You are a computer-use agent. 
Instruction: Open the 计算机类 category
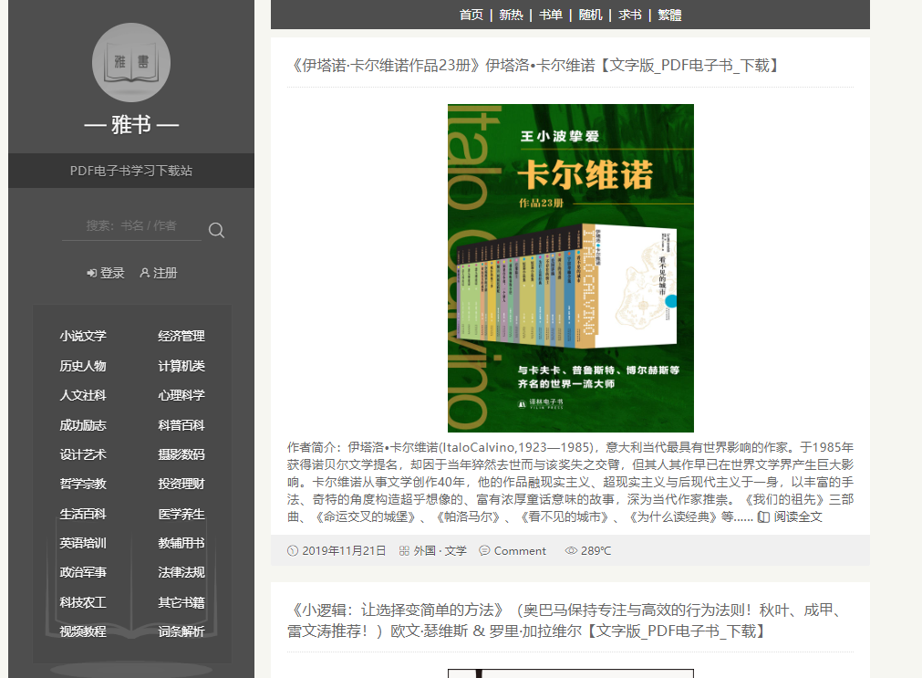pos(181,366)
